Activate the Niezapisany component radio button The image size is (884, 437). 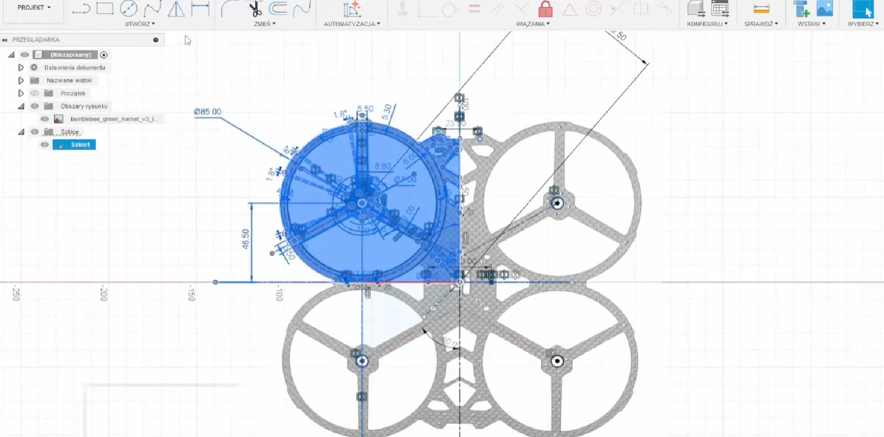[x=104, y=55]
